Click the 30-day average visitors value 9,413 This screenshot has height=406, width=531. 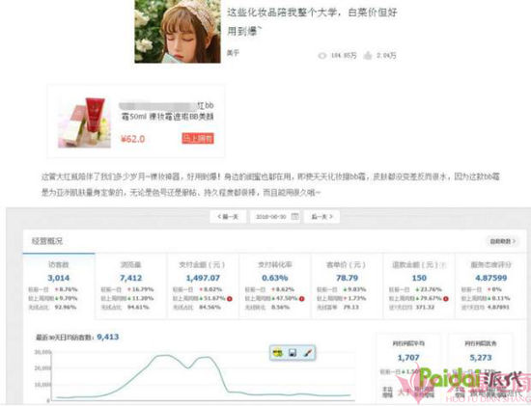108,337
